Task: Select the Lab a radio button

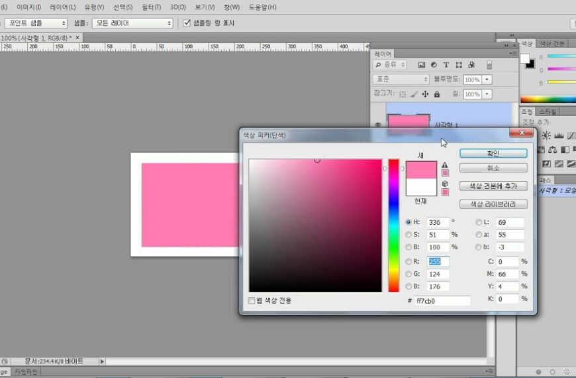Action: [x=478, y=235]
